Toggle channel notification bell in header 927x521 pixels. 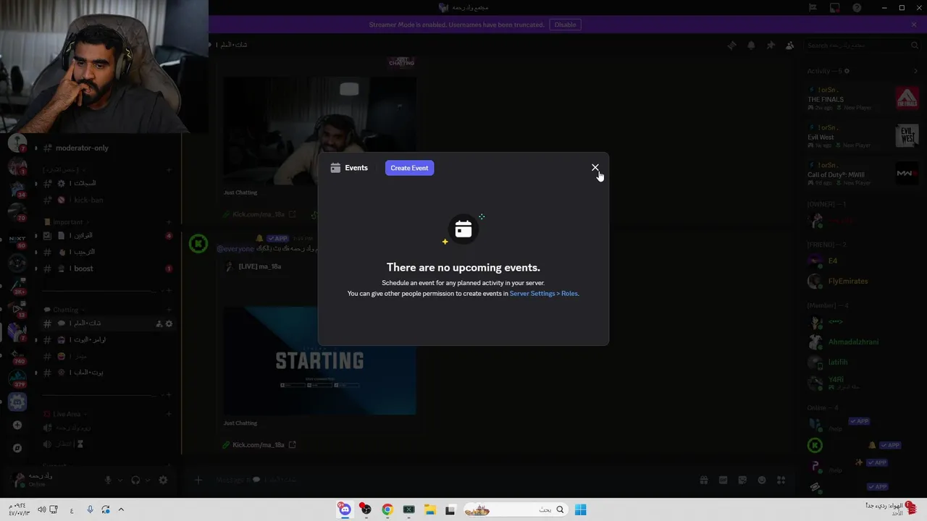751,45
